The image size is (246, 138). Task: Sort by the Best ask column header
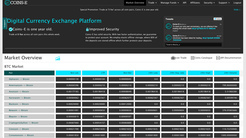pyautogui.click(x=68, y=73)
